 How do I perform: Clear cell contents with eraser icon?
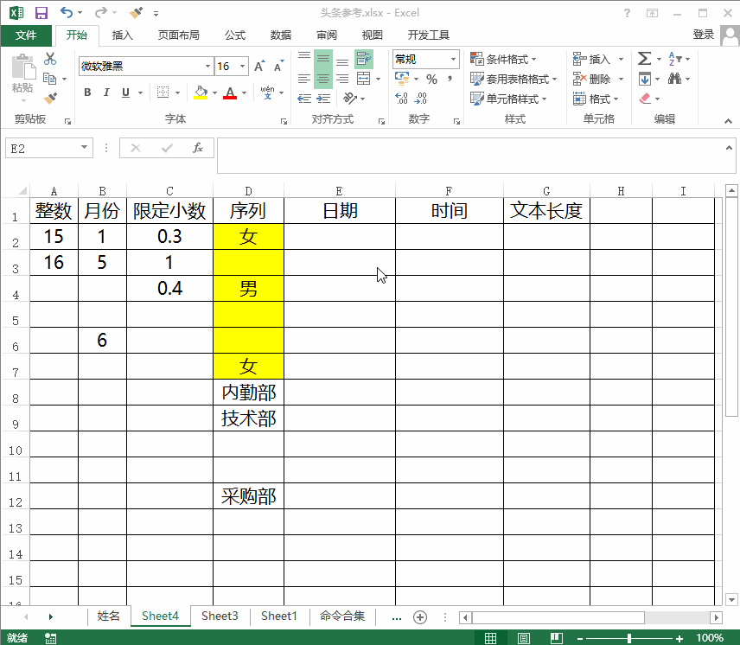pos(645,99)
